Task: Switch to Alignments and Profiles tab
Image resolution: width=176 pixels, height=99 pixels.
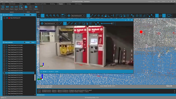Action: click(x=40, y=4)
